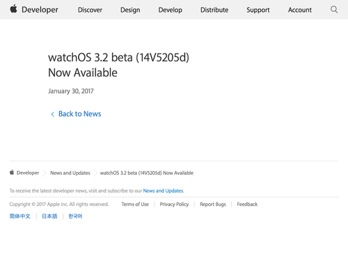The height and width of the screenshot is (261, 348).
Task: Open the Distribute menu item
Action: tap(214, 10)
